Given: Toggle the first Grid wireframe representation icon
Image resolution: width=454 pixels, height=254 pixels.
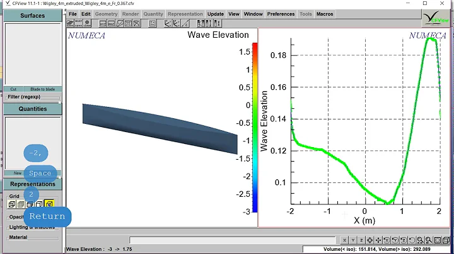Looking at the screenshot, I should (11, 204).
